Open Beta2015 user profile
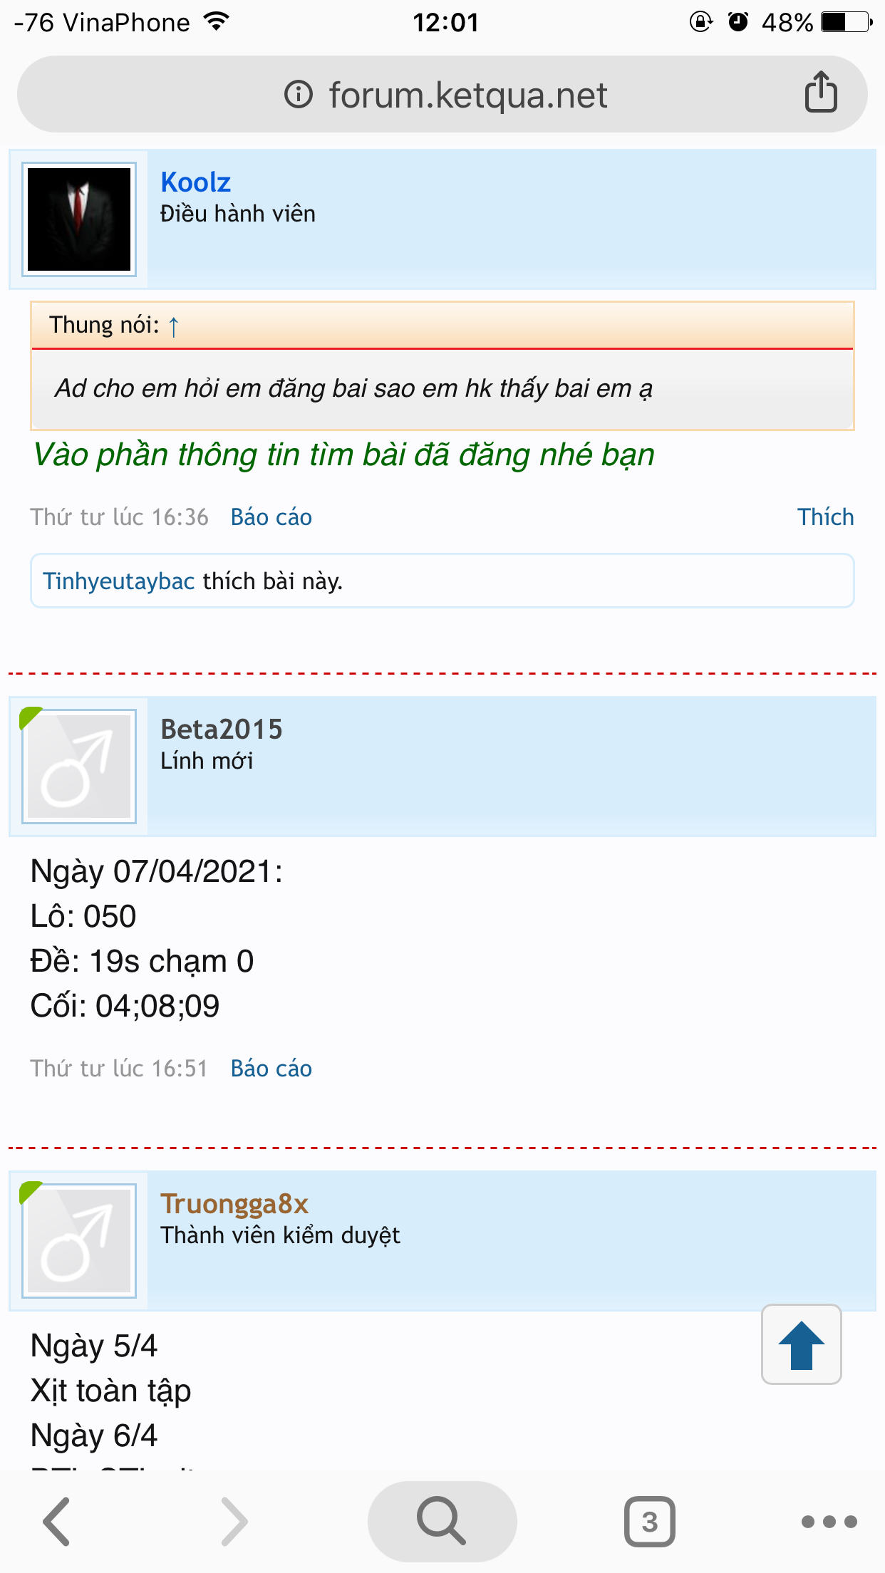 pos(222,730)
